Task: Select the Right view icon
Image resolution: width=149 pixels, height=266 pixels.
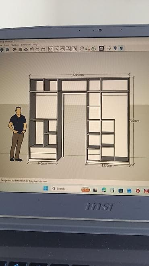Action: point(31,49)
